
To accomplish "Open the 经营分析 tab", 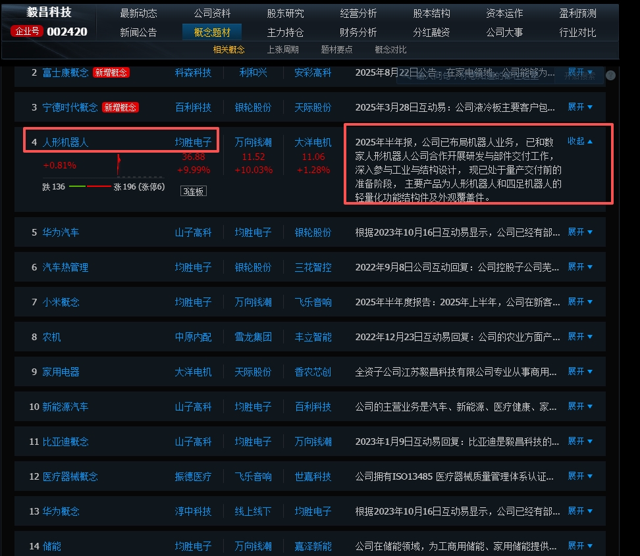I will point(358,13).
